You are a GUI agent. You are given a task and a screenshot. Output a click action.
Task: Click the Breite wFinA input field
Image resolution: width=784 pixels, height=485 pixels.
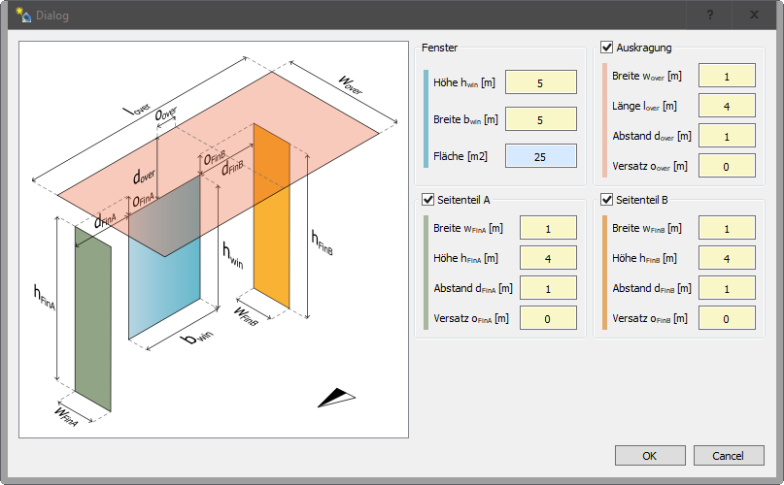click(x=548, y=228)
